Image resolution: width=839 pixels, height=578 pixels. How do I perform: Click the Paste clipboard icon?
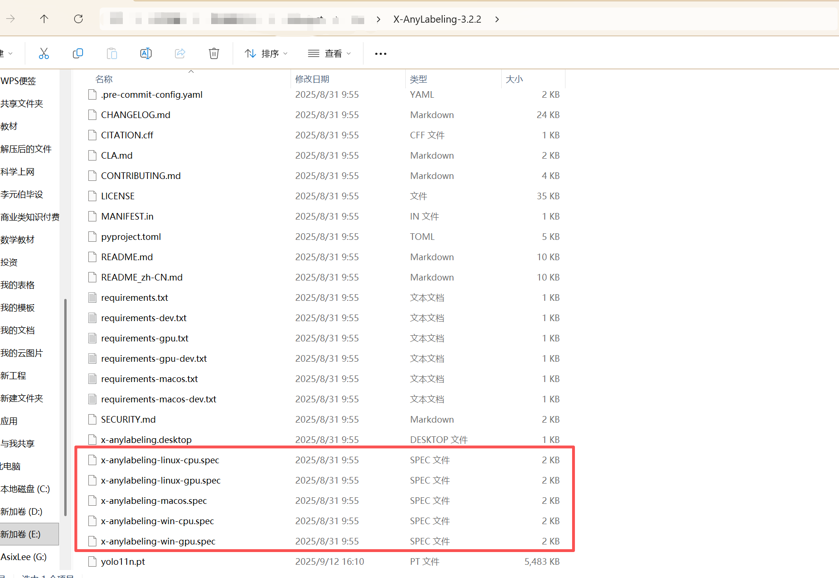click(x=112, y=53)
